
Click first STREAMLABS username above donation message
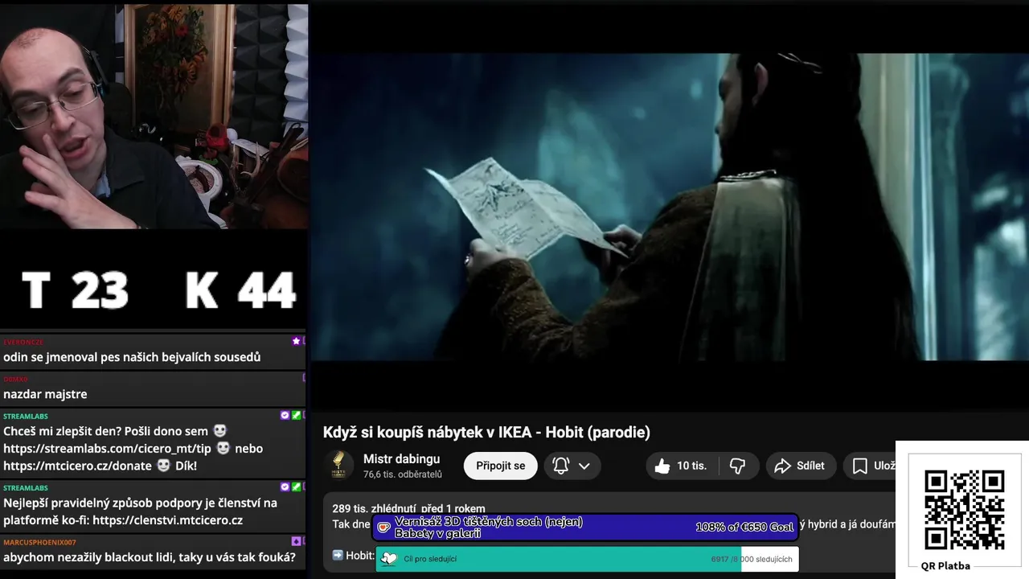(x=26, y=416)
